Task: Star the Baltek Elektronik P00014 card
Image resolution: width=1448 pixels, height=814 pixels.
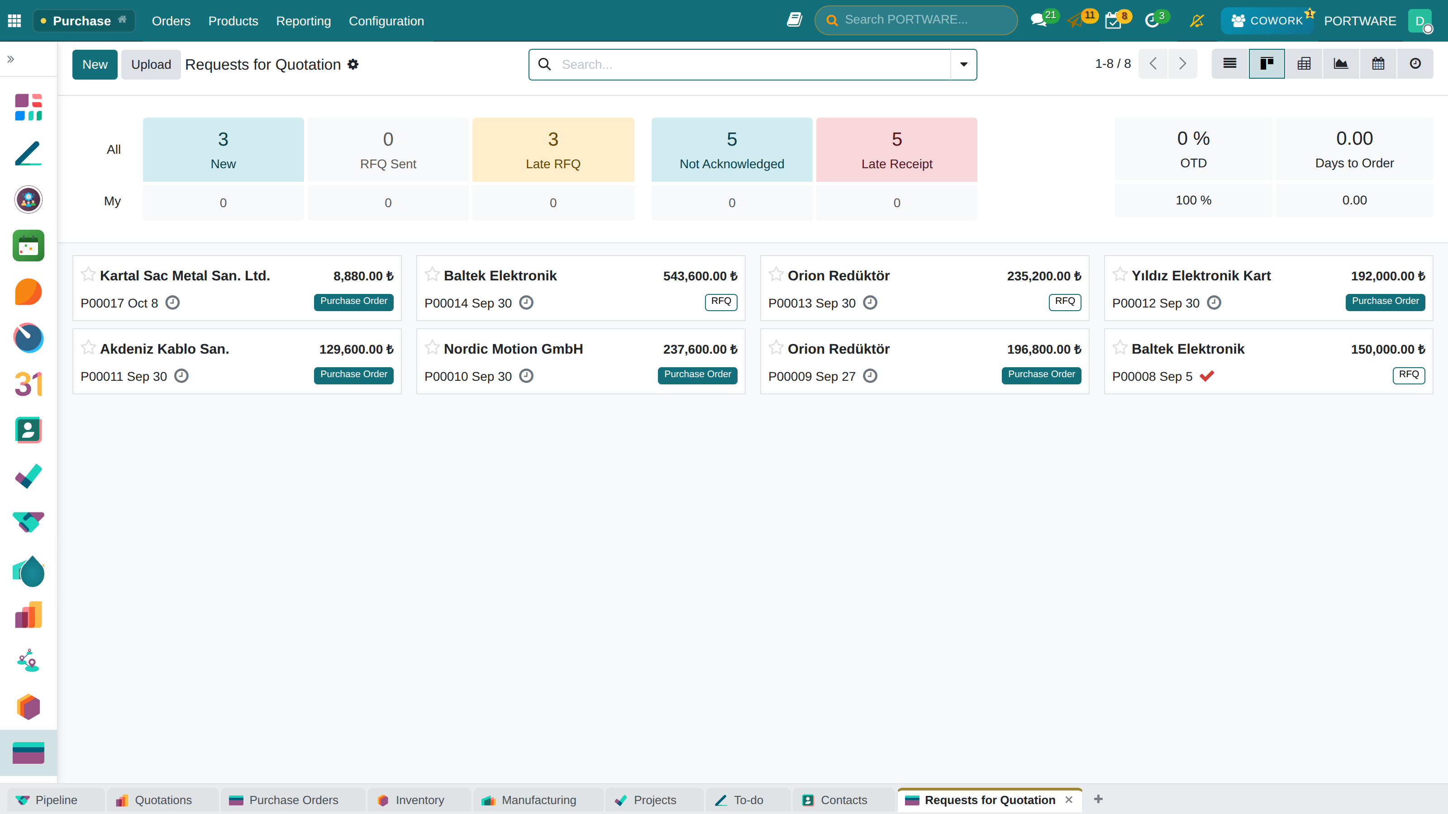Action: 432,274
